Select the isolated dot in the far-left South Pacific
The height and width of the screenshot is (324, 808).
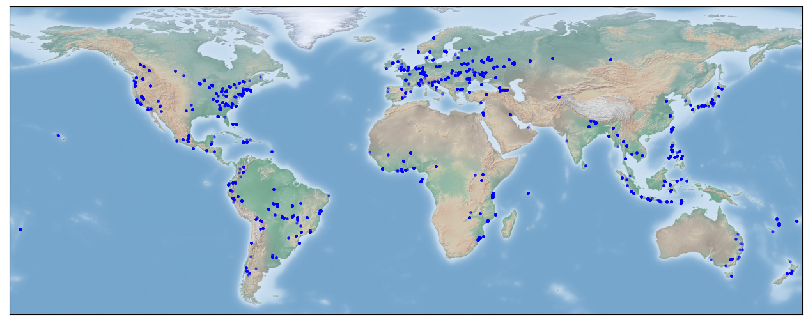pos(20,229)
